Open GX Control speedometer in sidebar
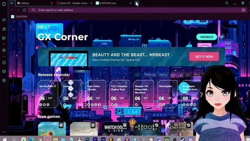 (x=4, y=20)
